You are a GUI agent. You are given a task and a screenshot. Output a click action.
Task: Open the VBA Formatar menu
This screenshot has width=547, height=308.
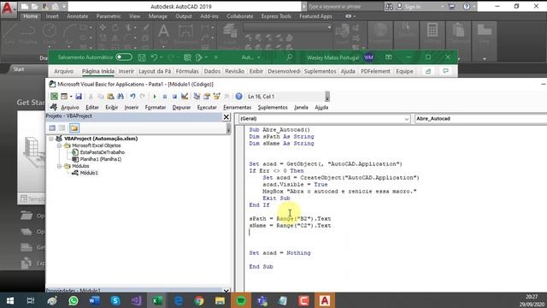click(x=156, y=107)
